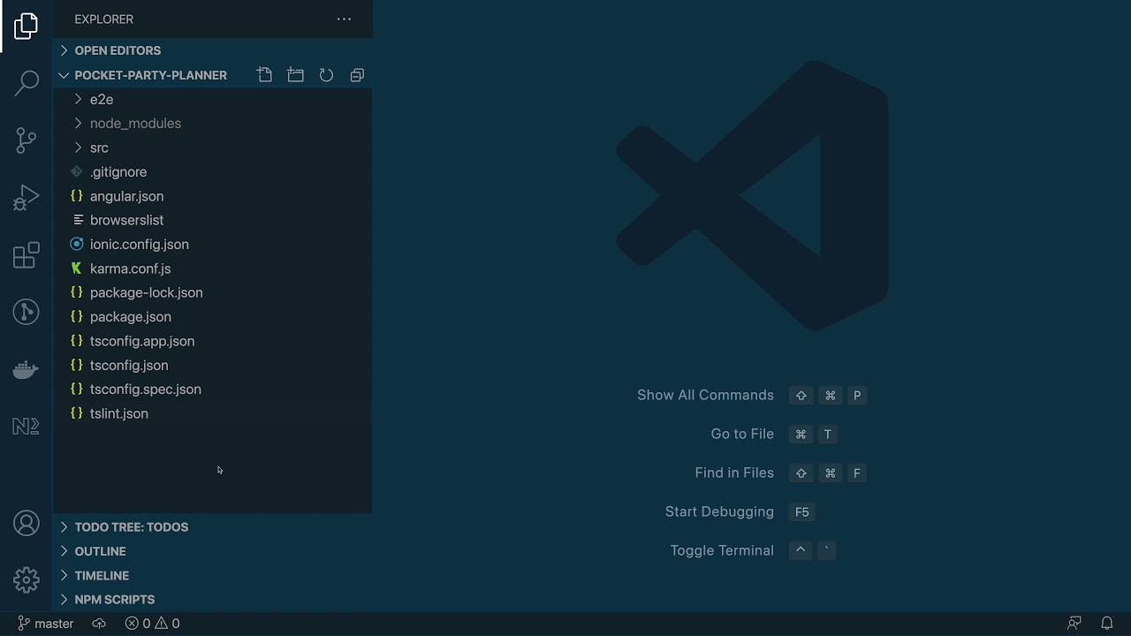Collapse the POCKET-PARTY-PLANNER folder section

click(x=151, y=75)
